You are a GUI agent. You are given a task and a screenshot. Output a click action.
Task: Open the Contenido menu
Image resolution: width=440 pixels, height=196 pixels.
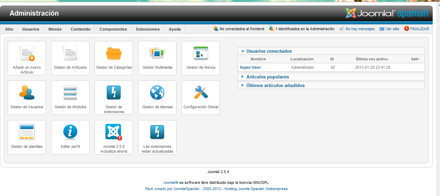pyautogui.click(x=80, y=29)
